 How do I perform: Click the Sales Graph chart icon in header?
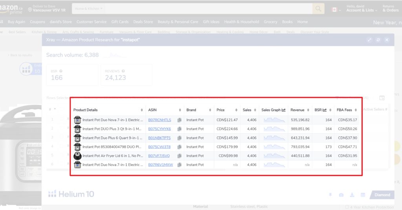[283, 110]
